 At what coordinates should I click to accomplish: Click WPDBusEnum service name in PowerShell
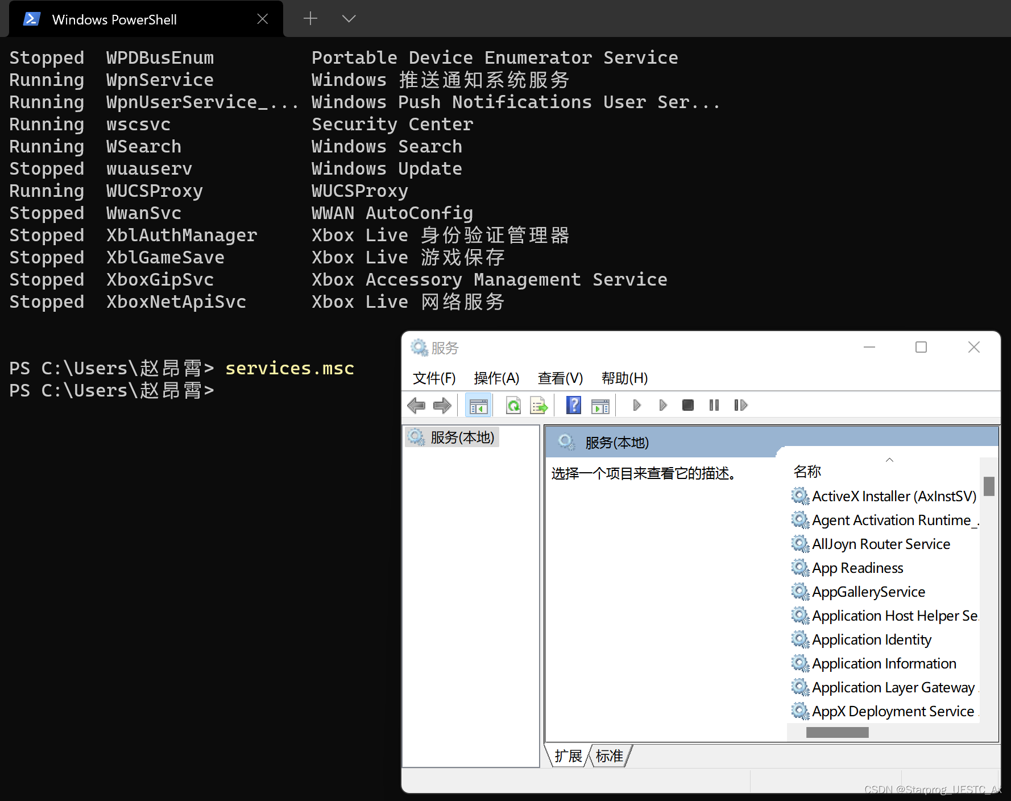click(160, 57)
